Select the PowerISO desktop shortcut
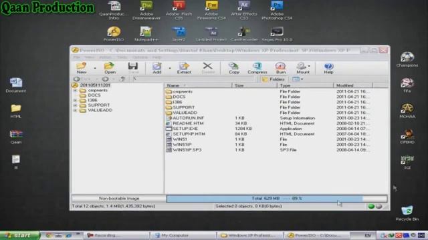The image size is (428, 240). tap(114, 34)
